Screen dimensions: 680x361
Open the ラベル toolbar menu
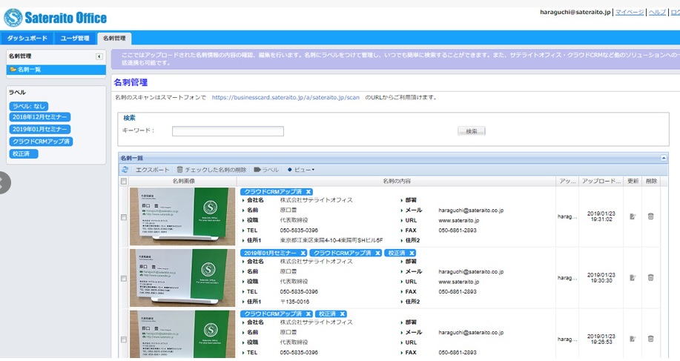click(x=266, y=170)
